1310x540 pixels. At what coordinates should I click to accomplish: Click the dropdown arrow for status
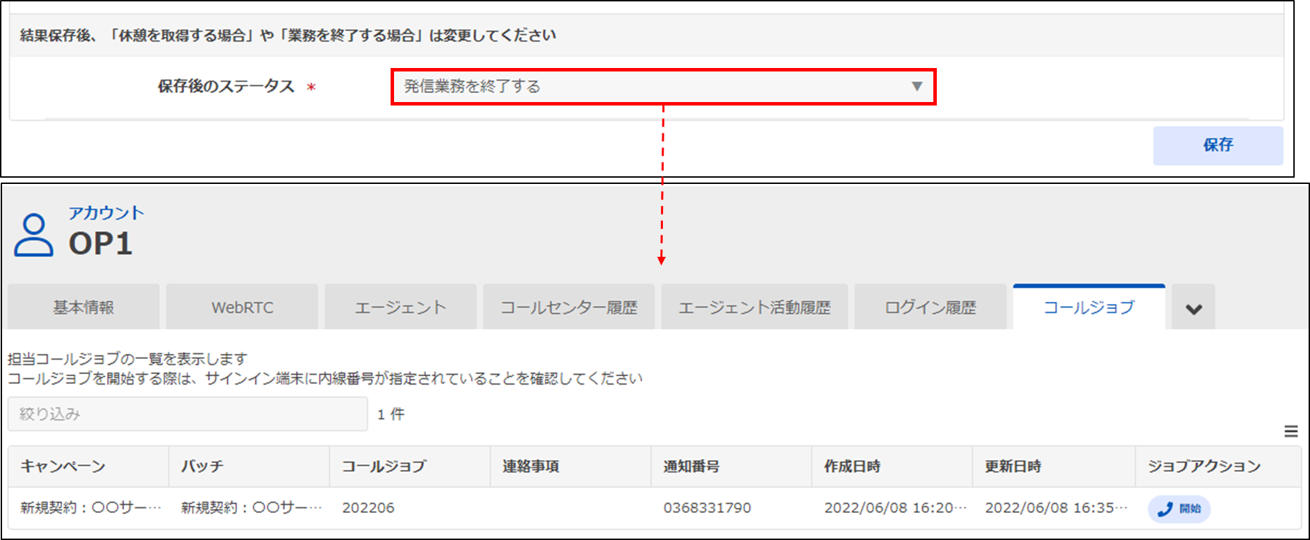point(917,87)
